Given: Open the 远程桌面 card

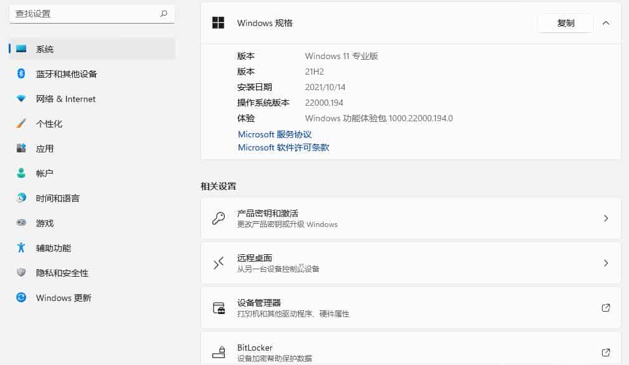Looking at the screenshot, I should (411, 263).
